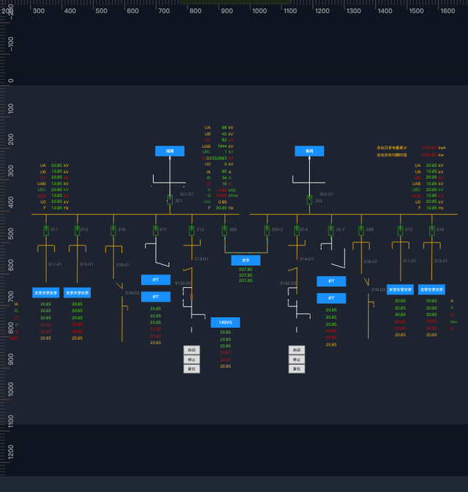Click the blue text label below feeder 311
Viewport: 468px width, 492px height.
[x=46, y=293]
